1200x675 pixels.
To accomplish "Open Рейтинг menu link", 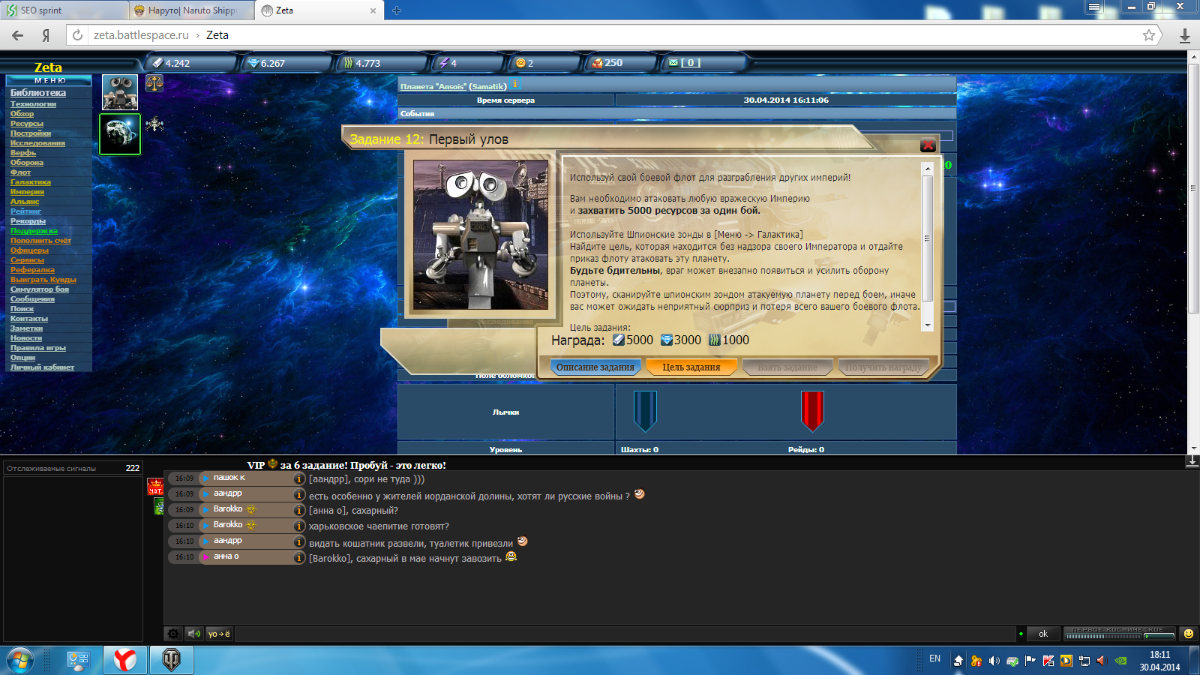I will point(25,211).
